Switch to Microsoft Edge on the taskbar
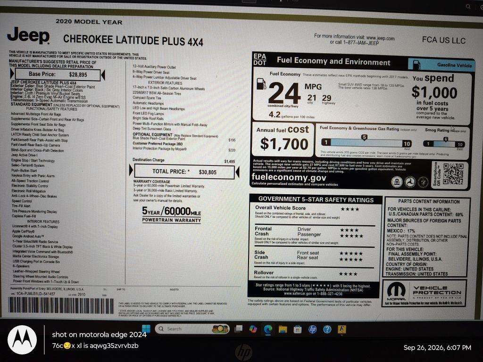The width and height of the screenshot is (483, 362). (x=268, y=329)
